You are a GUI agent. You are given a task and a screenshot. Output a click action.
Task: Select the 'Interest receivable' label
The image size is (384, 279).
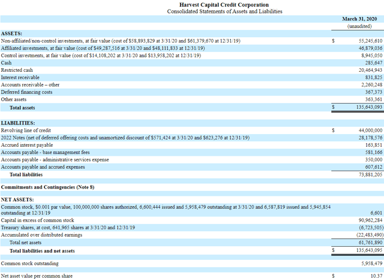pos(20,77)
